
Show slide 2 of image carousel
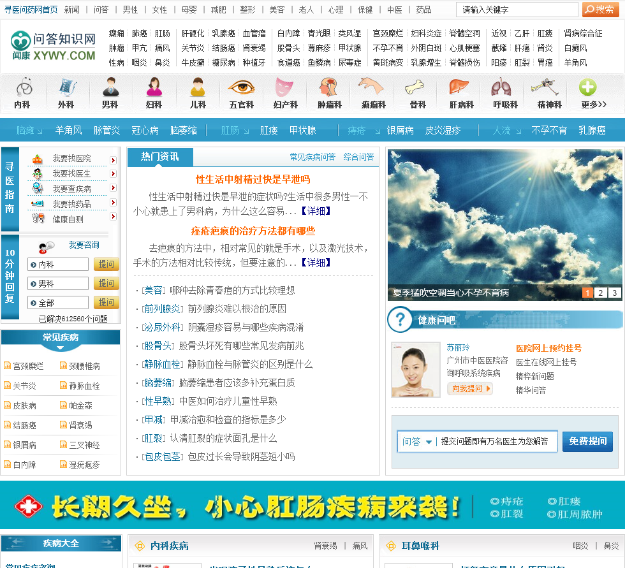tap(601, 293)
